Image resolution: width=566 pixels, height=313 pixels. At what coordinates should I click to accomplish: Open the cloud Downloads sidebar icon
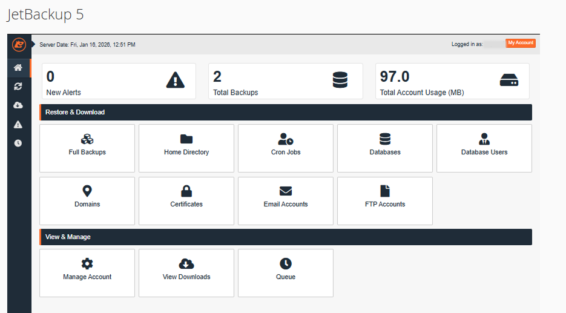tap(18, 105)
